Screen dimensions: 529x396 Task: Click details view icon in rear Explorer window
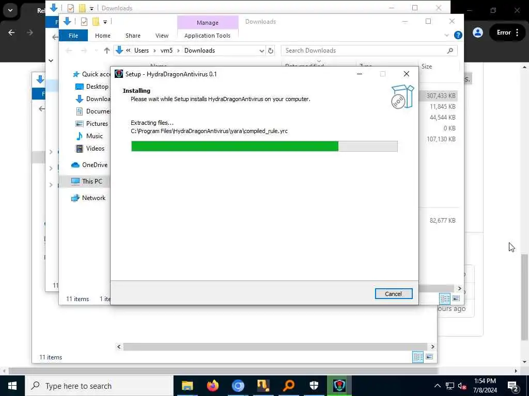point(417,357)
